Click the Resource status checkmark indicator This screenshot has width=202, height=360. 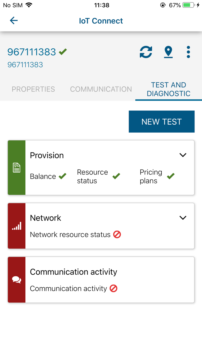116,176
